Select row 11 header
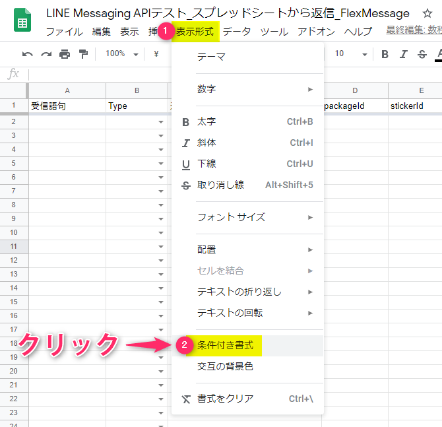The width and height of the screenshot is (442, 427). click(x=14, y=246)
